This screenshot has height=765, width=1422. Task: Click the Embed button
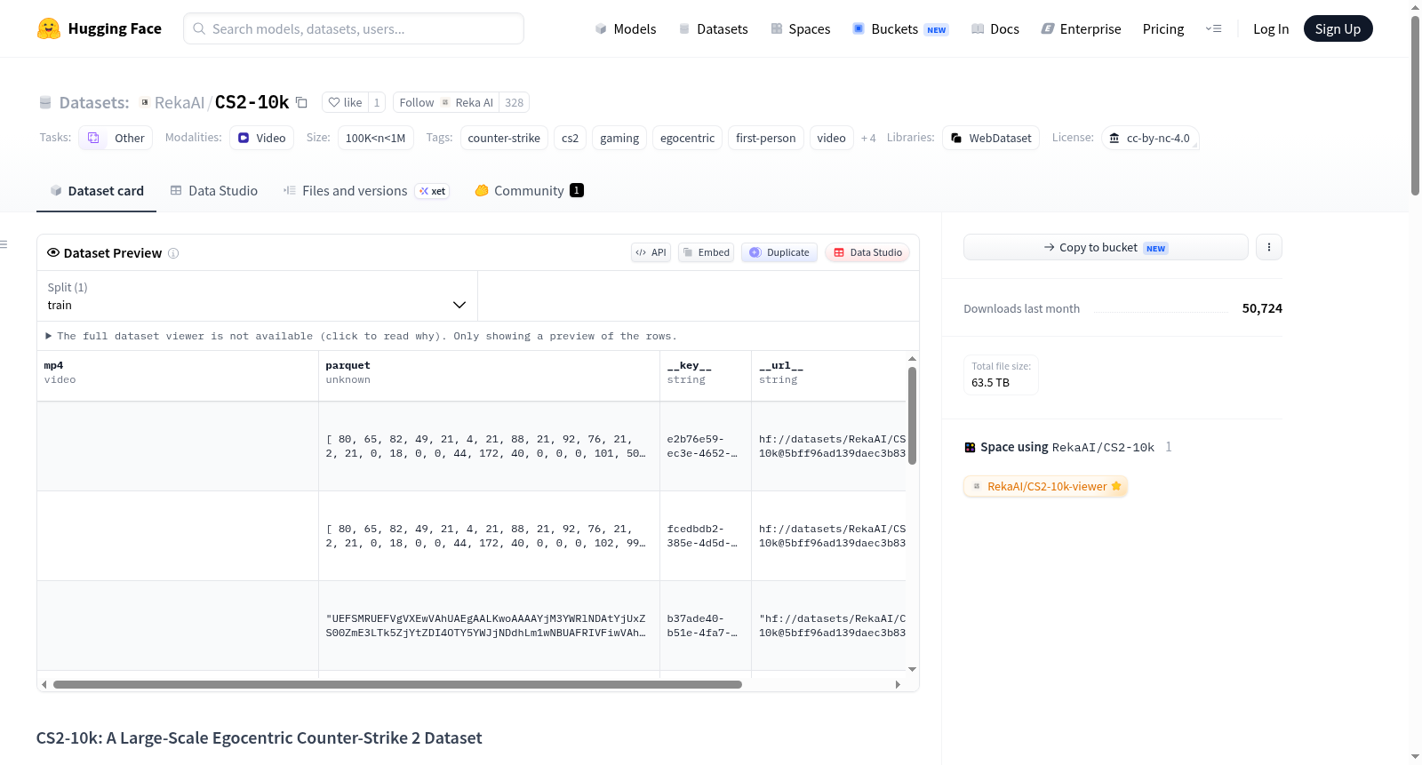[x=707, y=252]
